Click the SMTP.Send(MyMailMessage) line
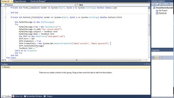Image resolution: width=174 pixels, height=98 pixels. (32, 46)
